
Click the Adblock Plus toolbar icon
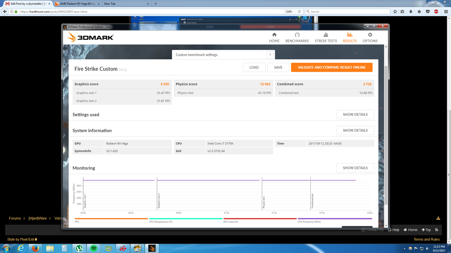[x=436, y=12]
